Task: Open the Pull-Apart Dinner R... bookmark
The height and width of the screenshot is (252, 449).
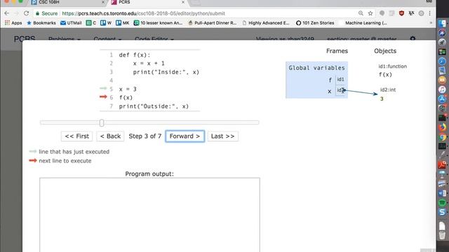Action: click(212, 23)
